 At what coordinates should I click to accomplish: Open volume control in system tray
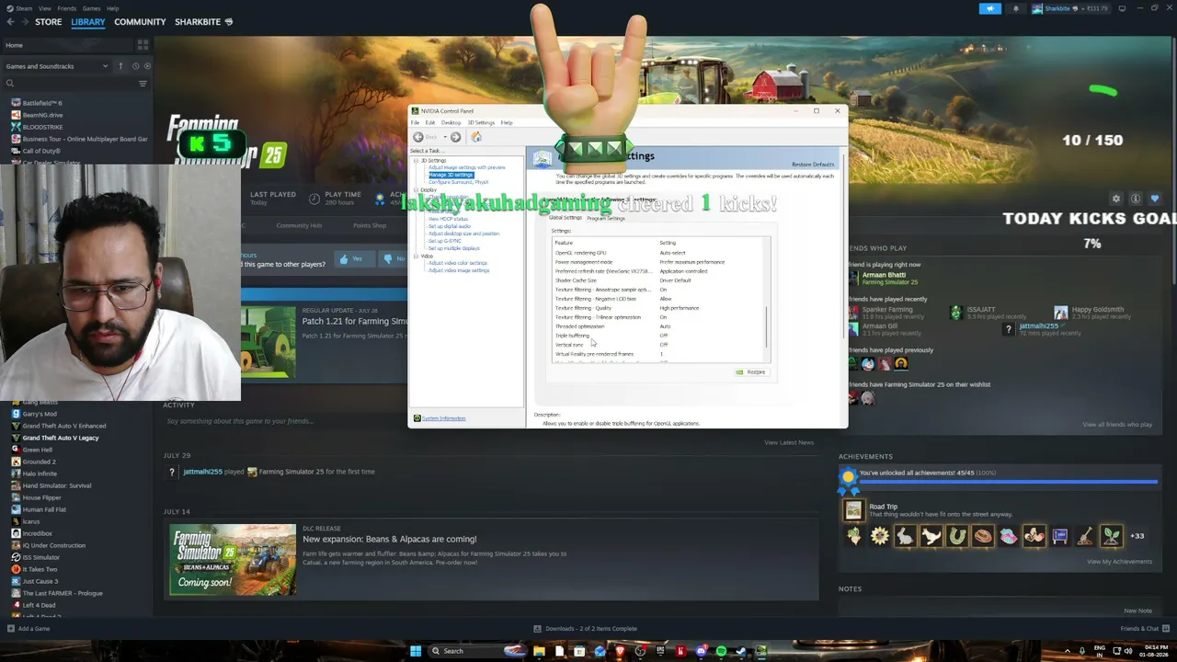pyautogui.click(x=1126, y=651)
